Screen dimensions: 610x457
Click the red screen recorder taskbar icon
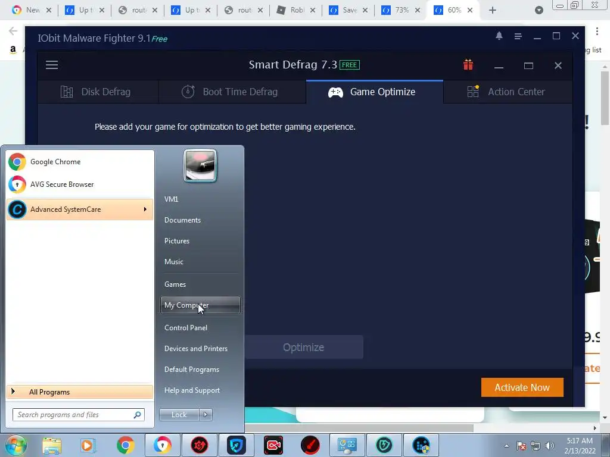tap(273, 445)
